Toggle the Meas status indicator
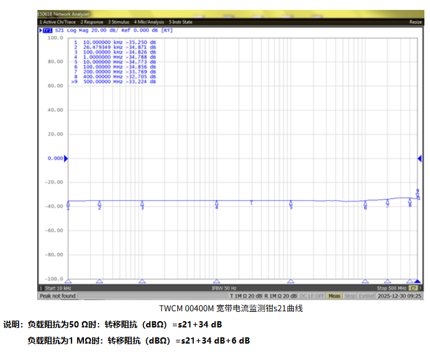This screenshot has width=430, height=356. click(x=334, y=296)
